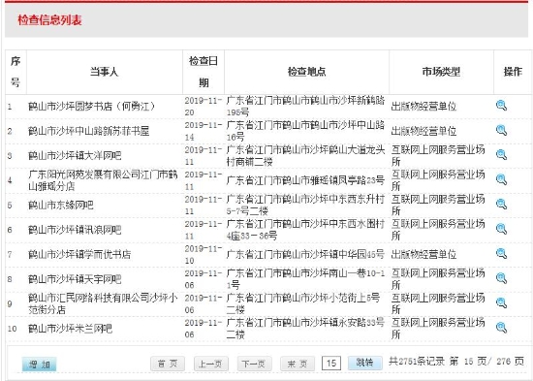Click date 2019-11-14 in row 2
This screenshot has height=381, width=533.
coord(204,131)
